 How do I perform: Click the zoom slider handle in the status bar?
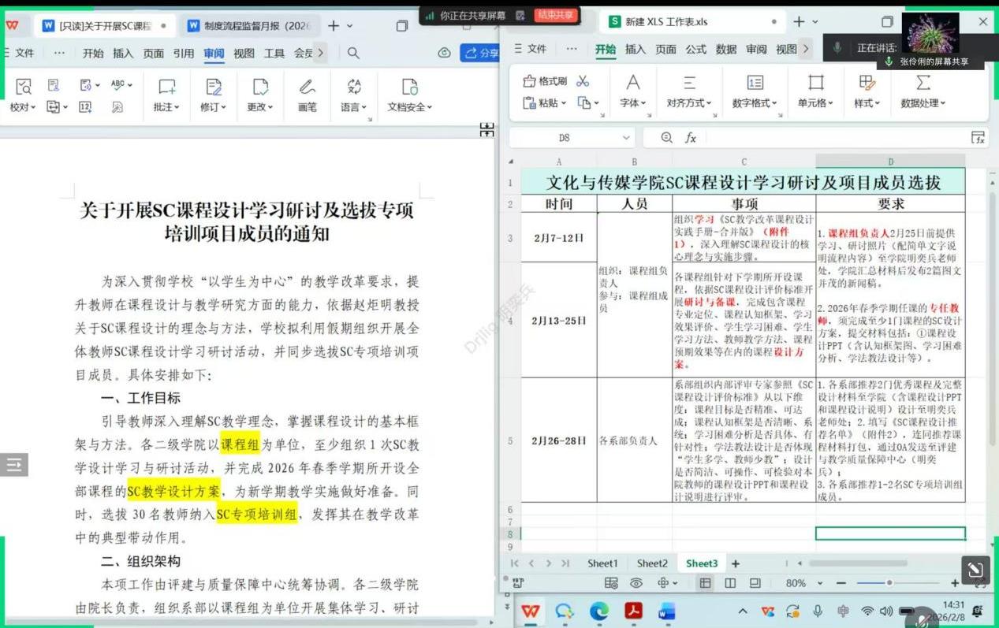[x=889, y=583]
